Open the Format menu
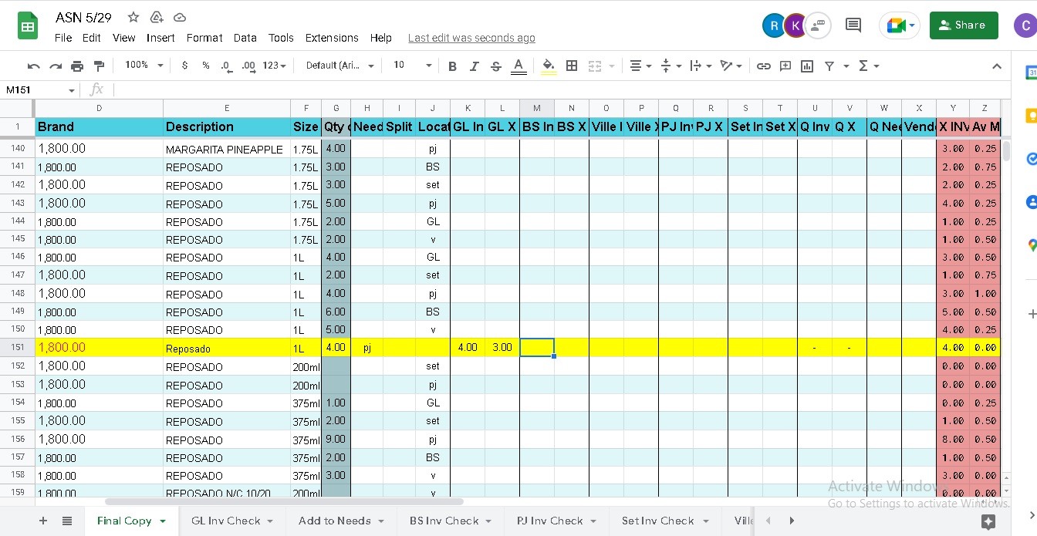This screenshot has height=536, width=1037. [204, 38]
